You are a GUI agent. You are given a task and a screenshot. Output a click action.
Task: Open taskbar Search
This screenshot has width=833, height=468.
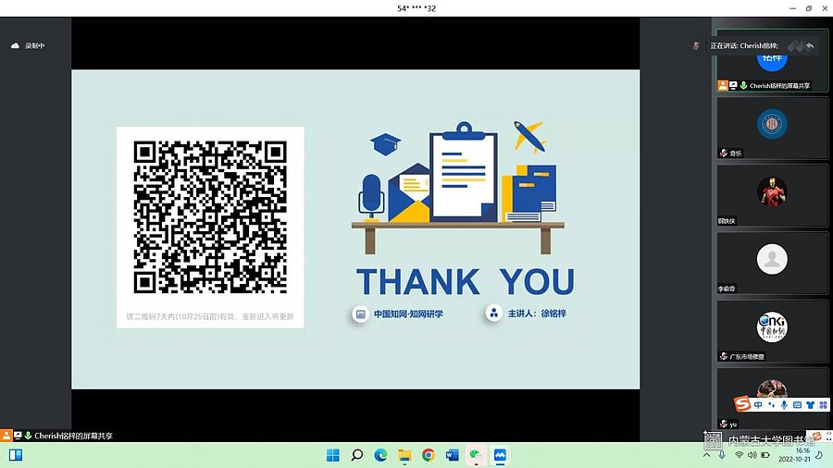click(x=357, y=455)
